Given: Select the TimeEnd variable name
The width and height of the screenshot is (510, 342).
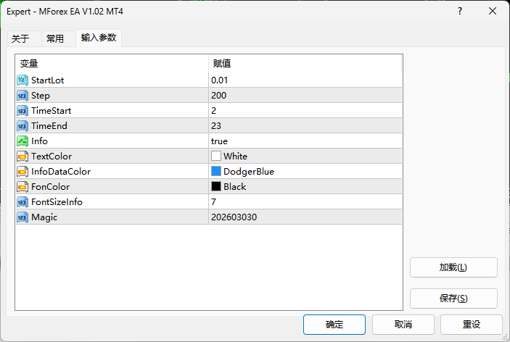Looking at the screenshot, I should coord(49,126).
